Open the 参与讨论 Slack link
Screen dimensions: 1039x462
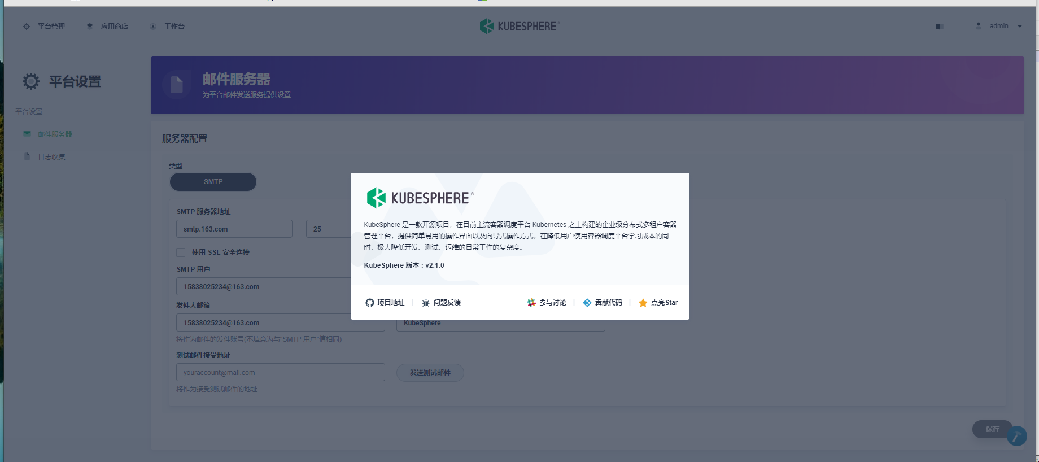coord(552,303)
